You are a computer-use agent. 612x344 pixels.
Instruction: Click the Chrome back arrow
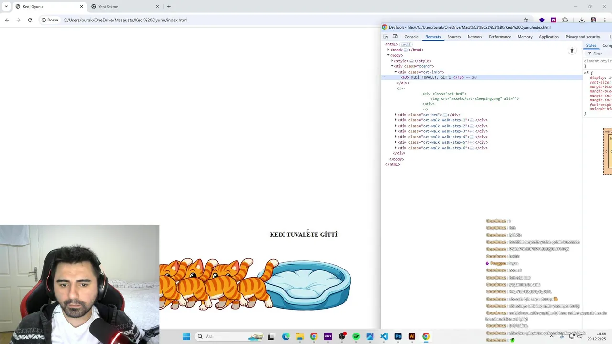pyautogui.click(x=7, y=20)
